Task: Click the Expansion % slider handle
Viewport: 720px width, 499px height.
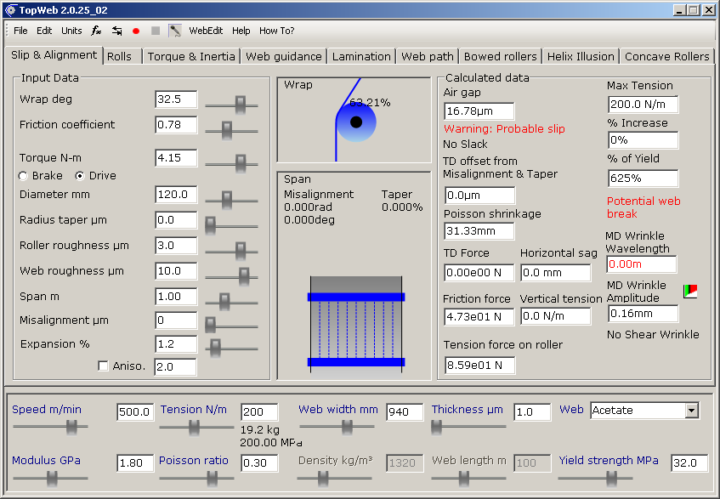Action: [x=215, y=348]
